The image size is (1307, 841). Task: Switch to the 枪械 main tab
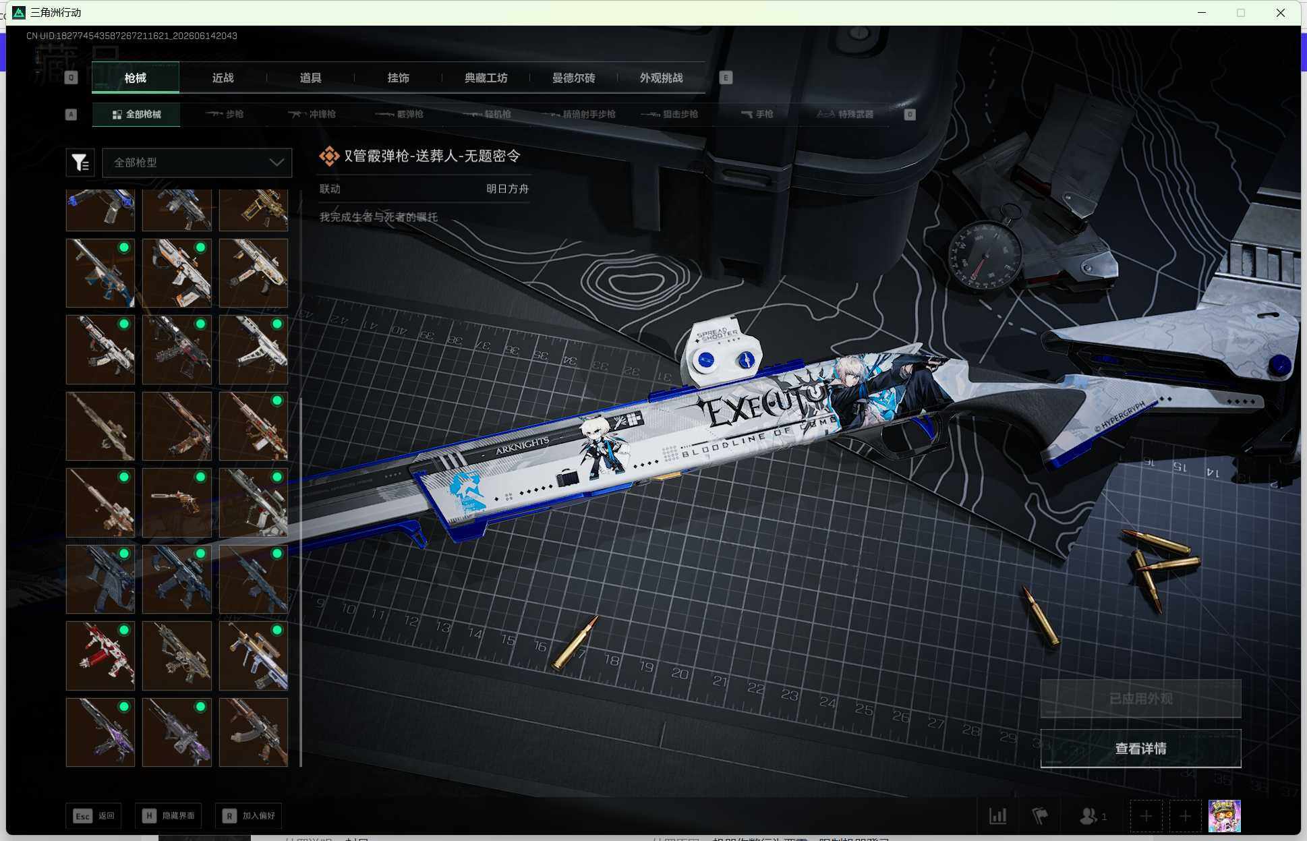[x=136, y=78]
